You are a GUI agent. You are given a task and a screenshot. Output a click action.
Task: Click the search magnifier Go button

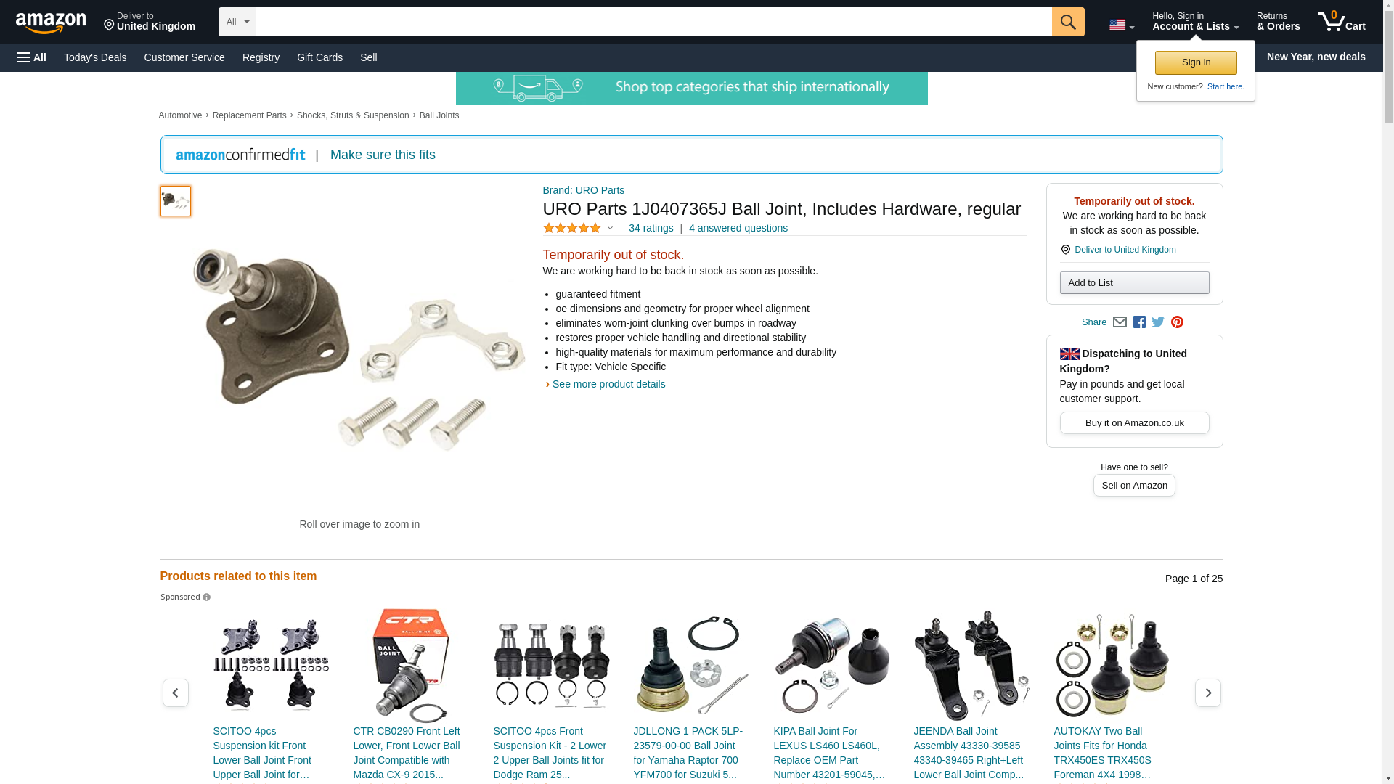point(1068,22)
